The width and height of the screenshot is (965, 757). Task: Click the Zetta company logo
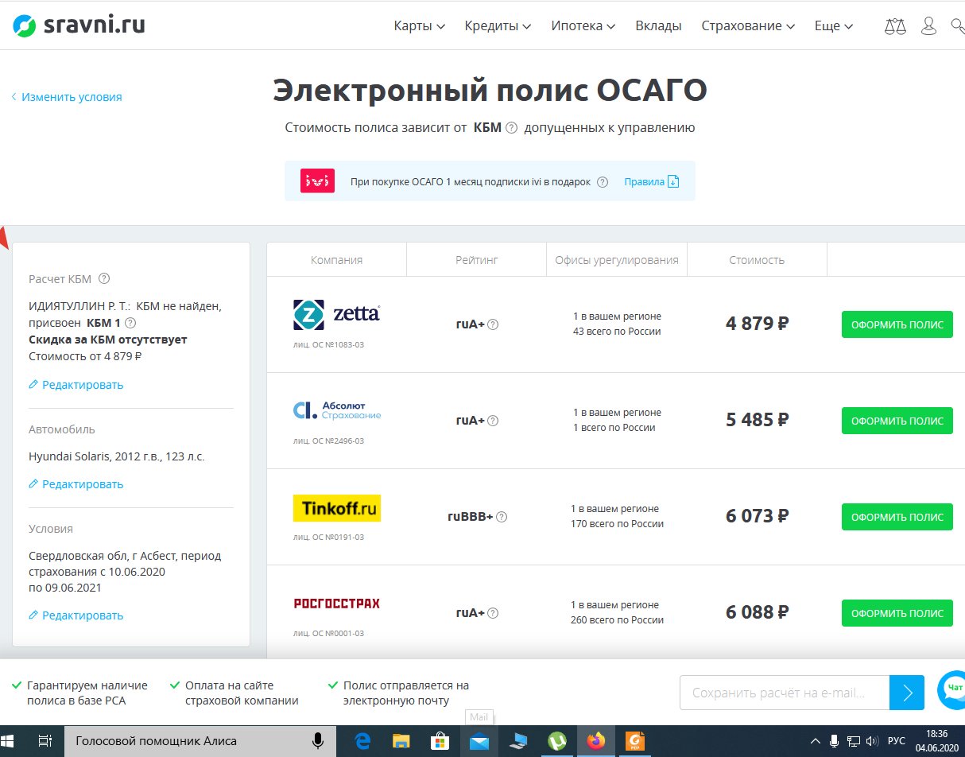[336, 315]
